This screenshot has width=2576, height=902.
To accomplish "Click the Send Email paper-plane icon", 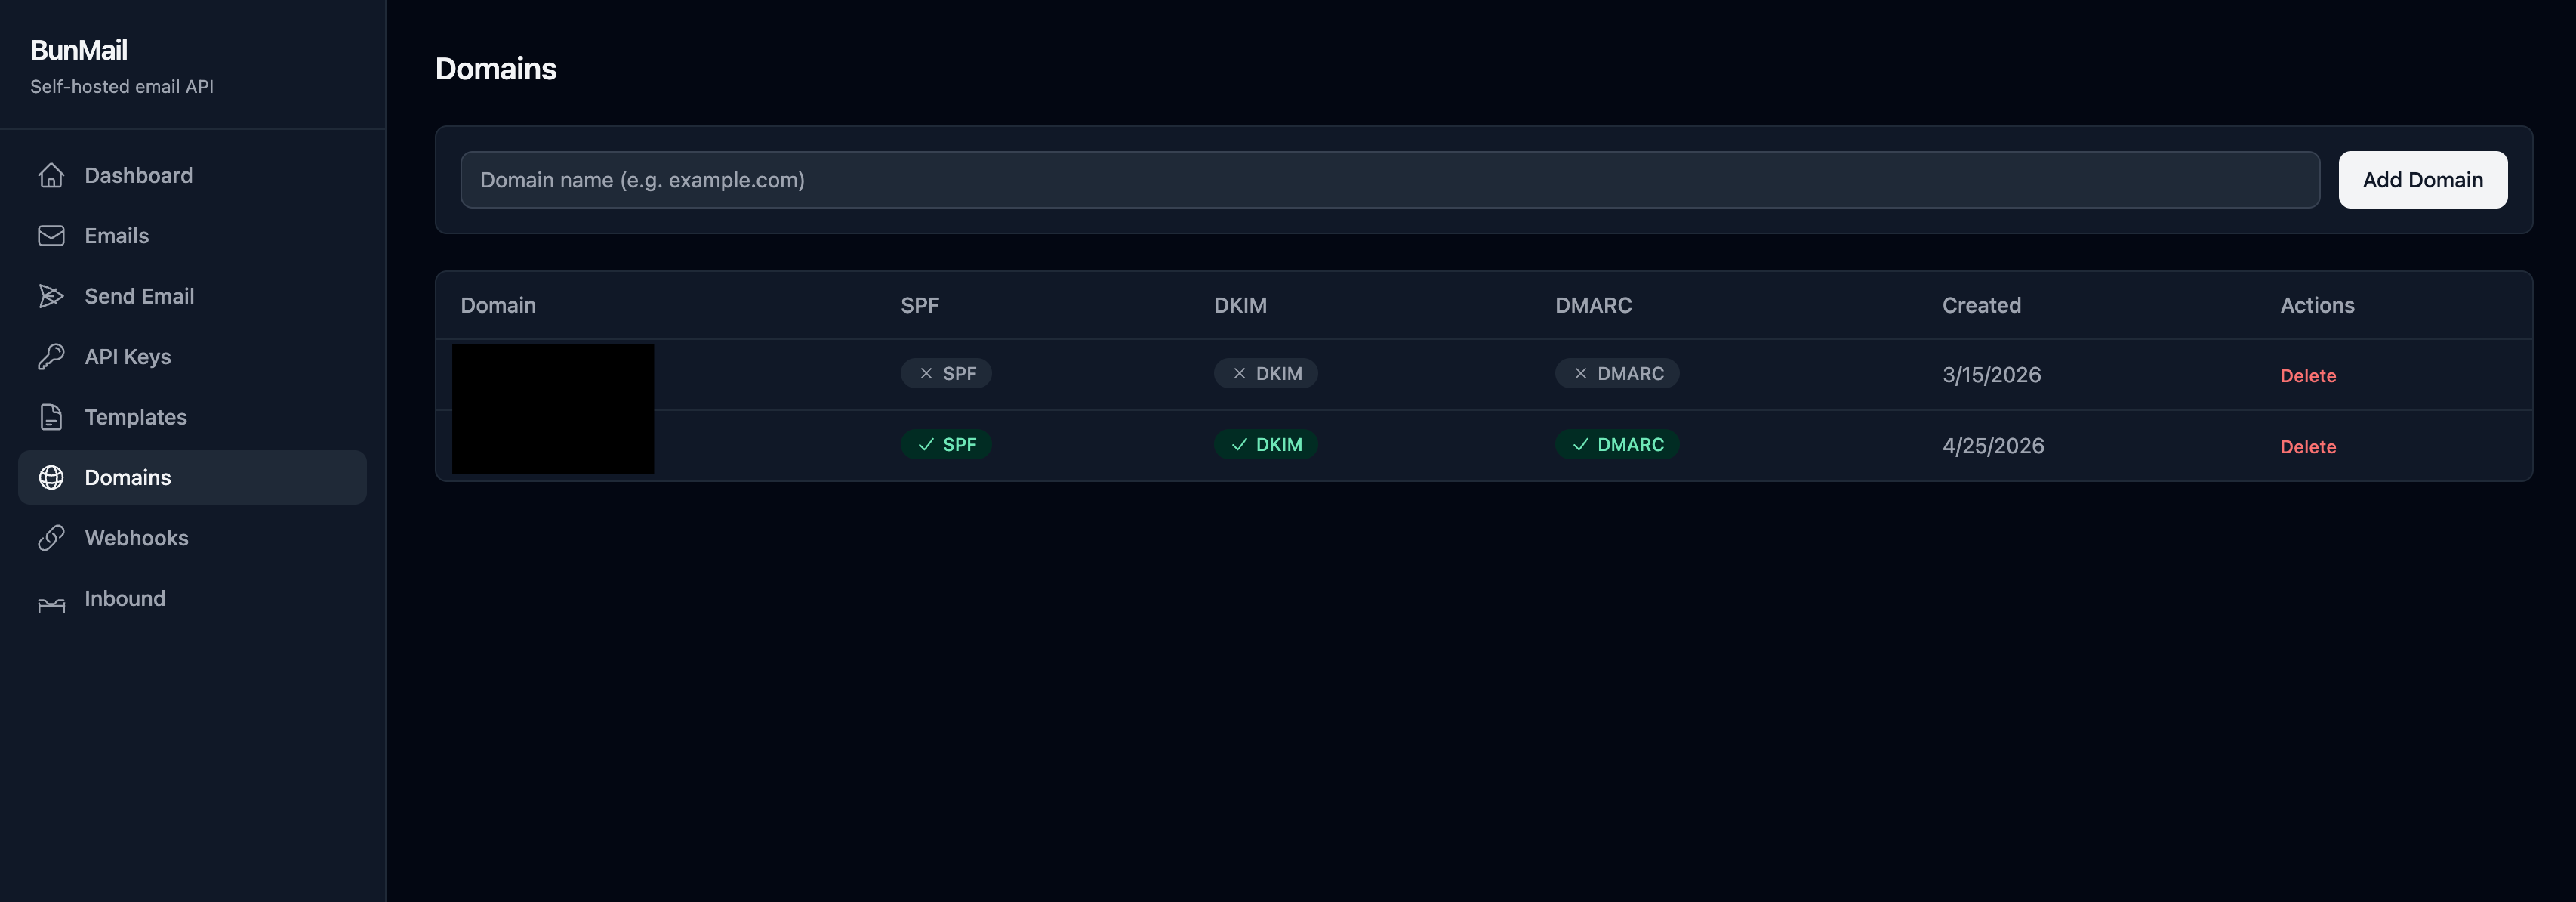I will pyautogui.click(x=51, y=296).
